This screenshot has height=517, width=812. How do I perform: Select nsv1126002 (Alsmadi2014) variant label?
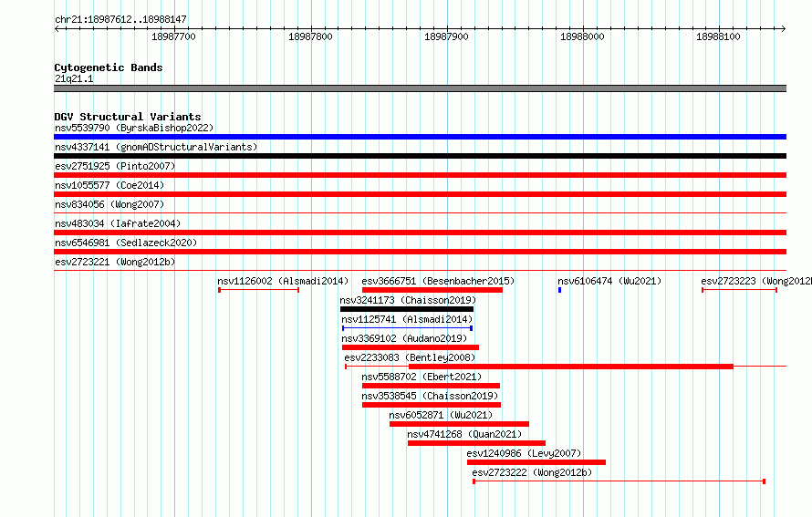283,281
